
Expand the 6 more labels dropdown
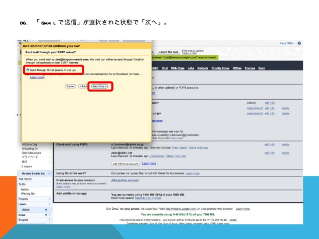[27, 166]
